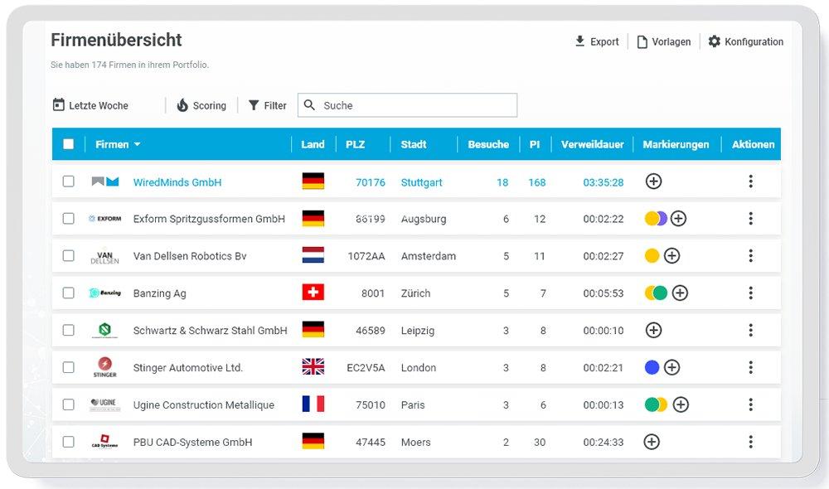Click the Van Dellsen company logo
This screenshot has height=489, width=829.
click(104, 257)
